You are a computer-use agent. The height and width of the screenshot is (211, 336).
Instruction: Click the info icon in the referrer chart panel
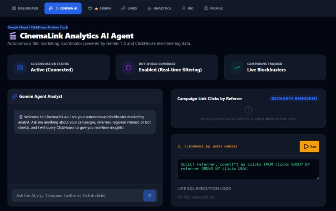248,110
